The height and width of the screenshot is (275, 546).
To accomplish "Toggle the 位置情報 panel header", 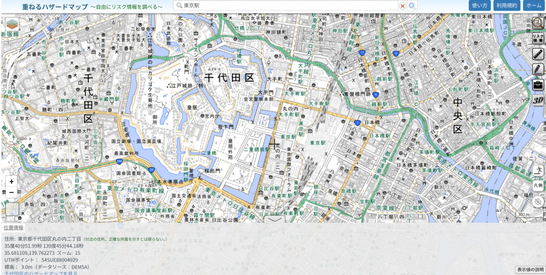I will coord(14,228).
